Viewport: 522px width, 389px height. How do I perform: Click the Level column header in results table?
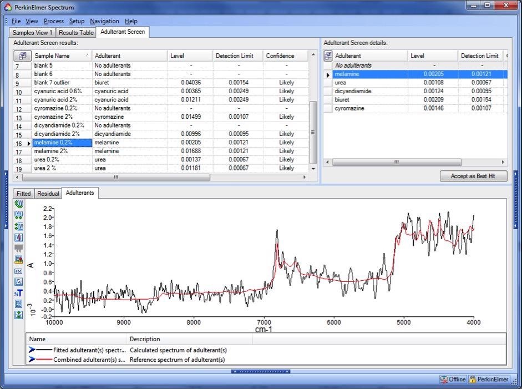[190, 55]
